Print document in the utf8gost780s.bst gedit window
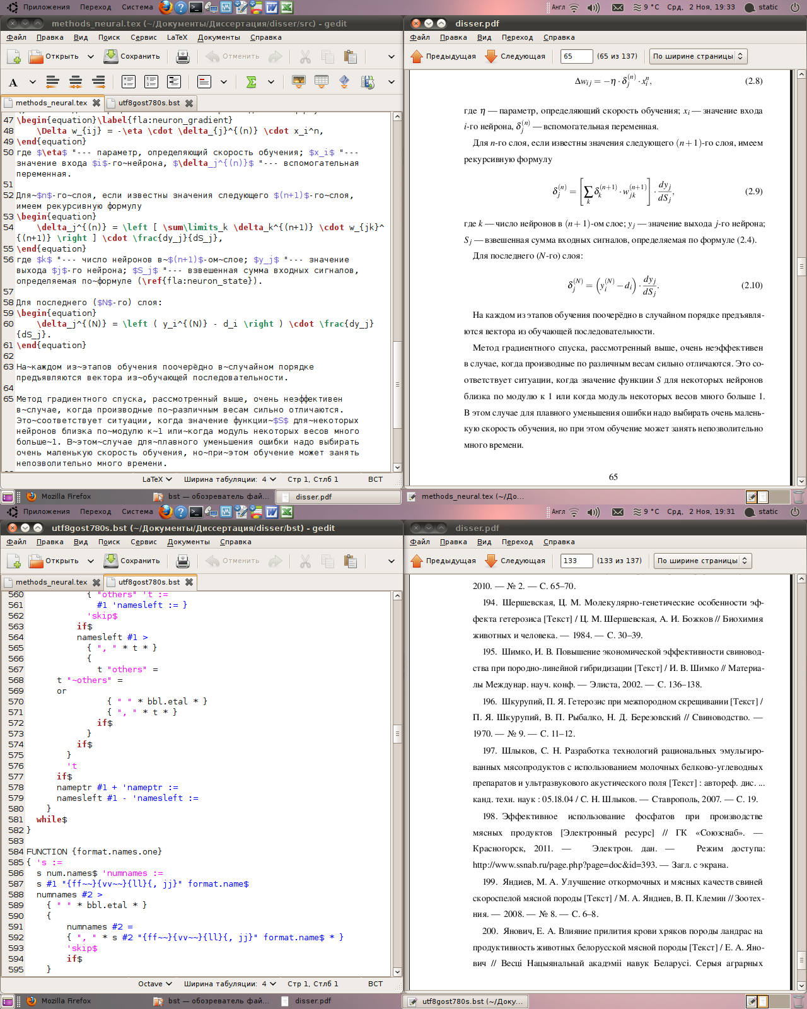The image size is (807, 1009). click(x=183, y=561)
